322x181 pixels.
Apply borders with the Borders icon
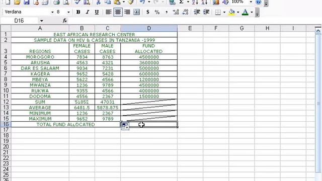(218, 12)
